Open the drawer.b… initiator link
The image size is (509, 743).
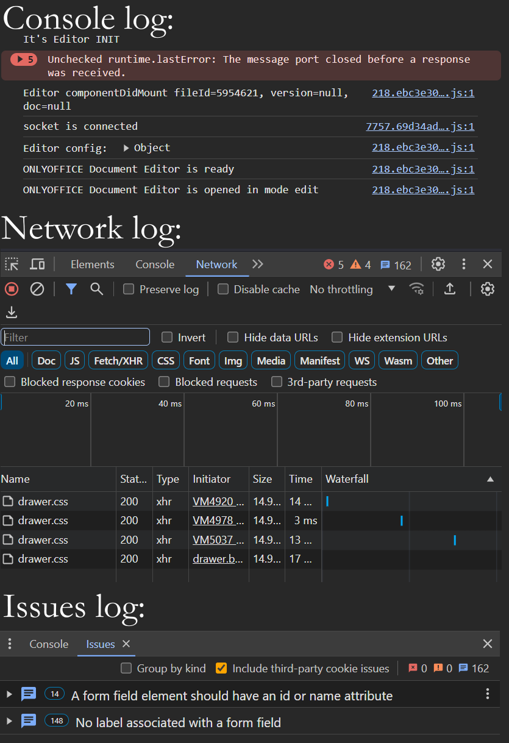click(218, 558)
